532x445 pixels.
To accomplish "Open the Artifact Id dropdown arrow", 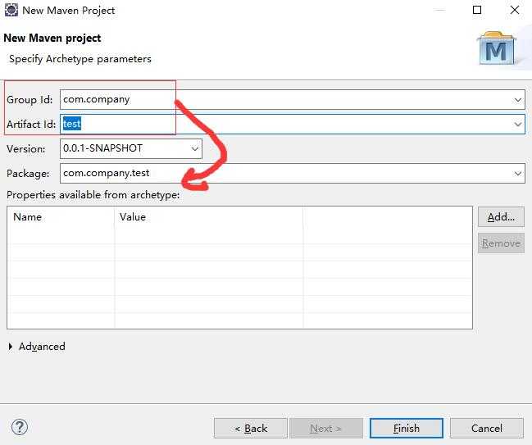I will [x=517, y=124].
